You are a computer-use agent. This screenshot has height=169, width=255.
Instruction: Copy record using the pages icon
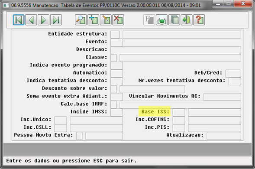(x=174, y=20)
